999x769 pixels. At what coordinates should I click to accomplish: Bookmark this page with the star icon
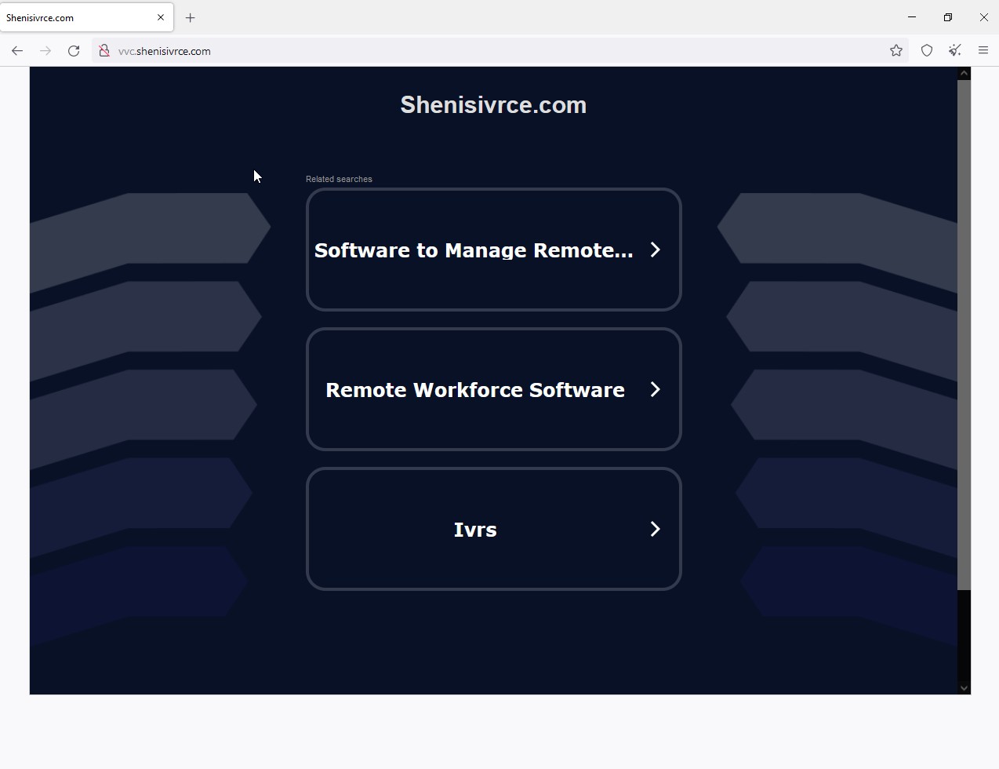click(896, 51)
